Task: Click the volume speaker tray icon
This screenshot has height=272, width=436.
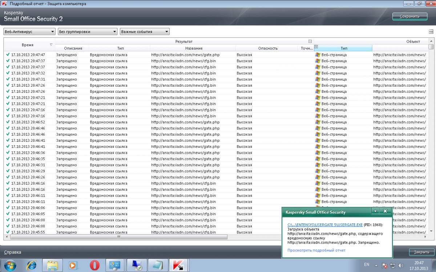Action: tap(401, 265)
